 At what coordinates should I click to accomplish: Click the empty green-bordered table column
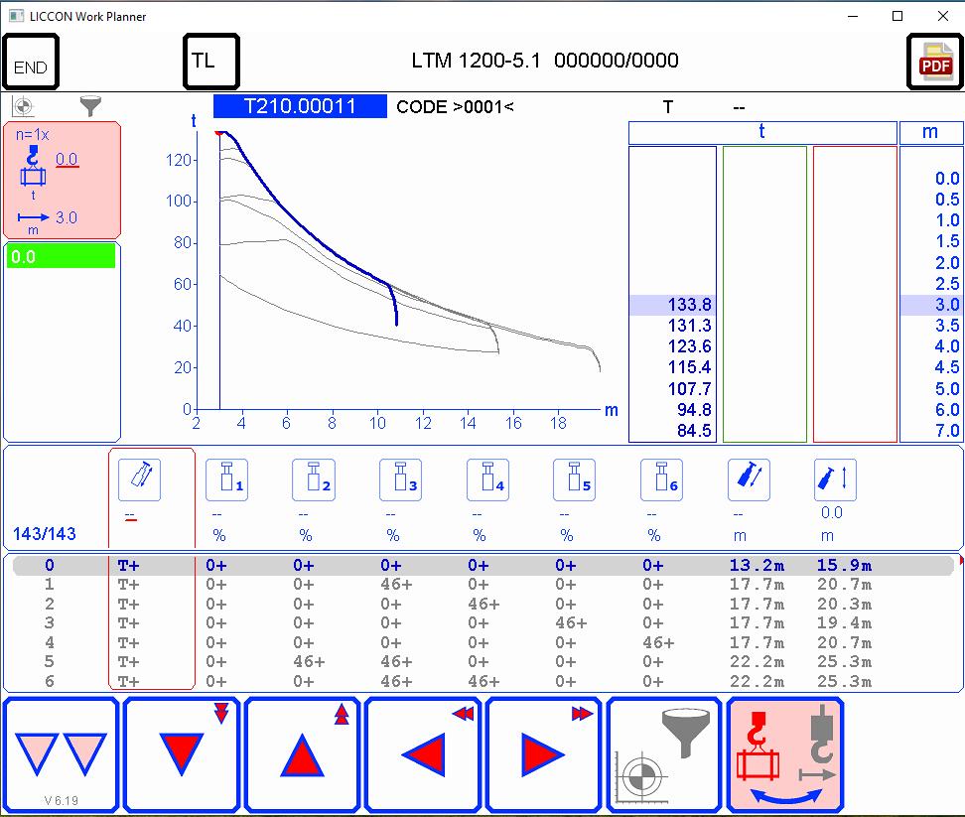coord(764,294)
